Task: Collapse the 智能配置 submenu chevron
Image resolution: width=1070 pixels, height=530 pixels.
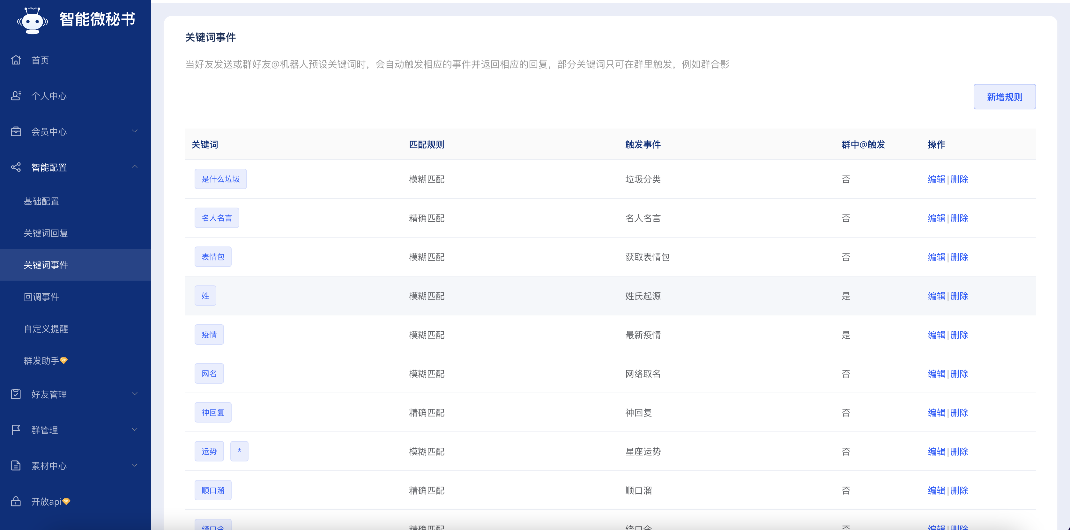Action: tap(135, 166)
